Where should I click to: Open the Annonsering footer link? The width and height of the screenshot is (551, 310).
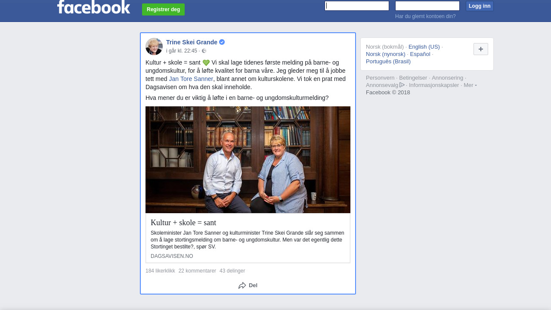coord(447,78)
